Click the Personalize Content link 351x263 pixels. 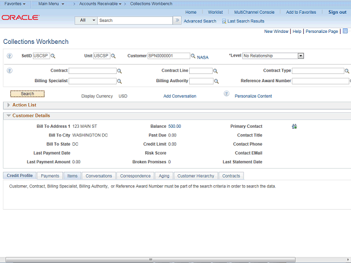(253, 96)
